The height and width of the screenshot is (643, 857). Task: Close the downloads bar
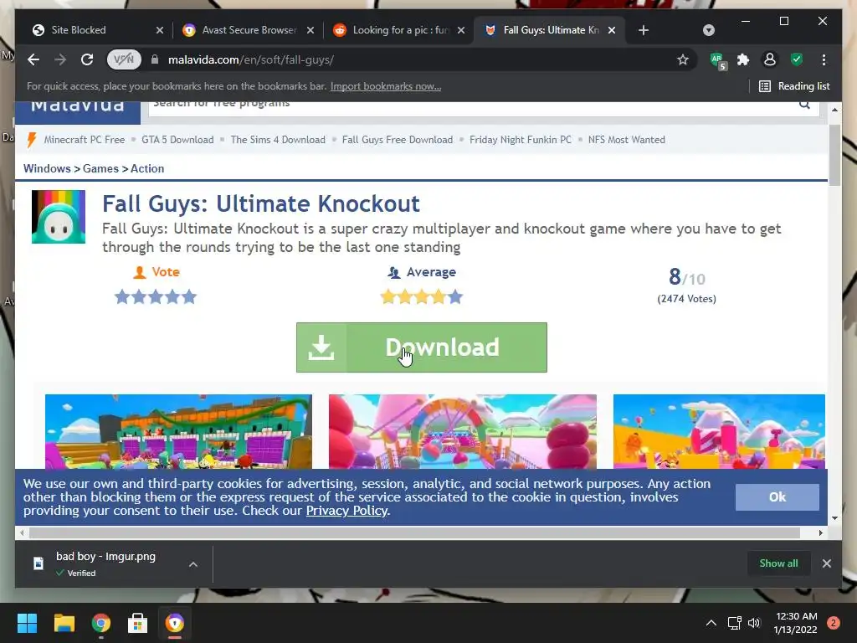click(826, 563)
